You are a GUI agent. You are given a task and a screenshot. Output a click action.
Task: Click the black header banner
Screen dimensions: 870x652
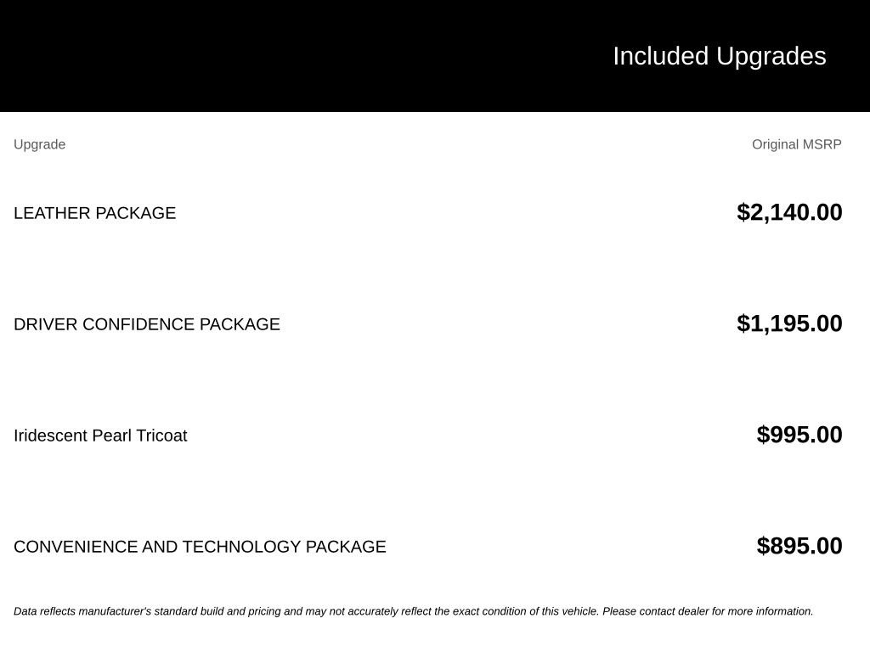435,56
